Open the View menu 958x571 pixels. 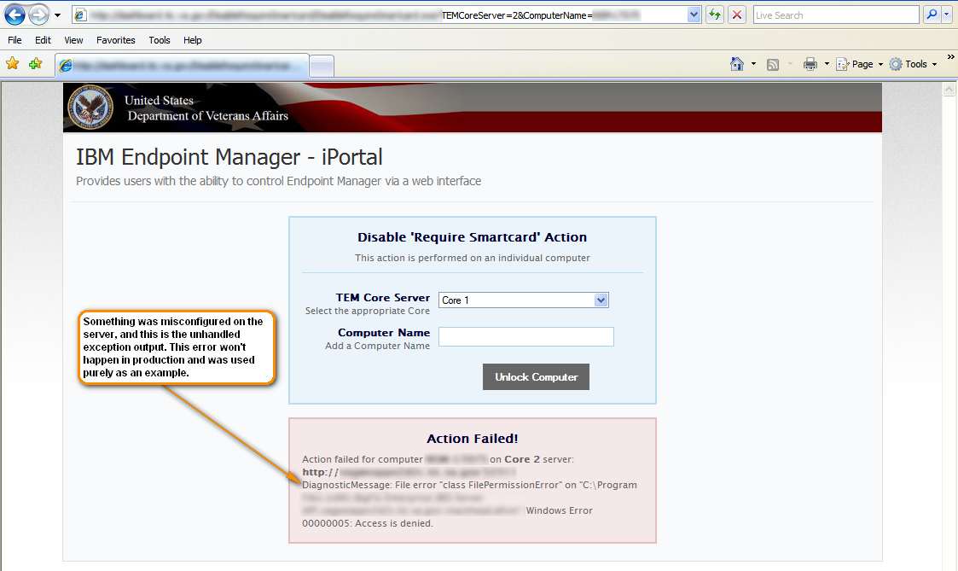coord(73,40)
